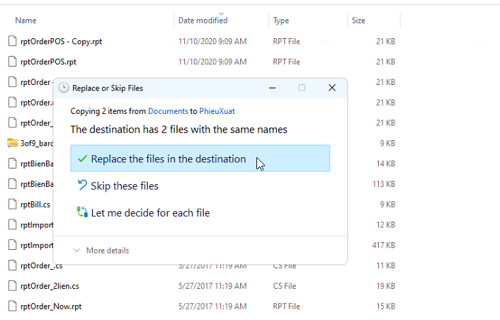Open the Documents source link
The height and width of the screenshot is (320, 500).
(x=168, y=111)
